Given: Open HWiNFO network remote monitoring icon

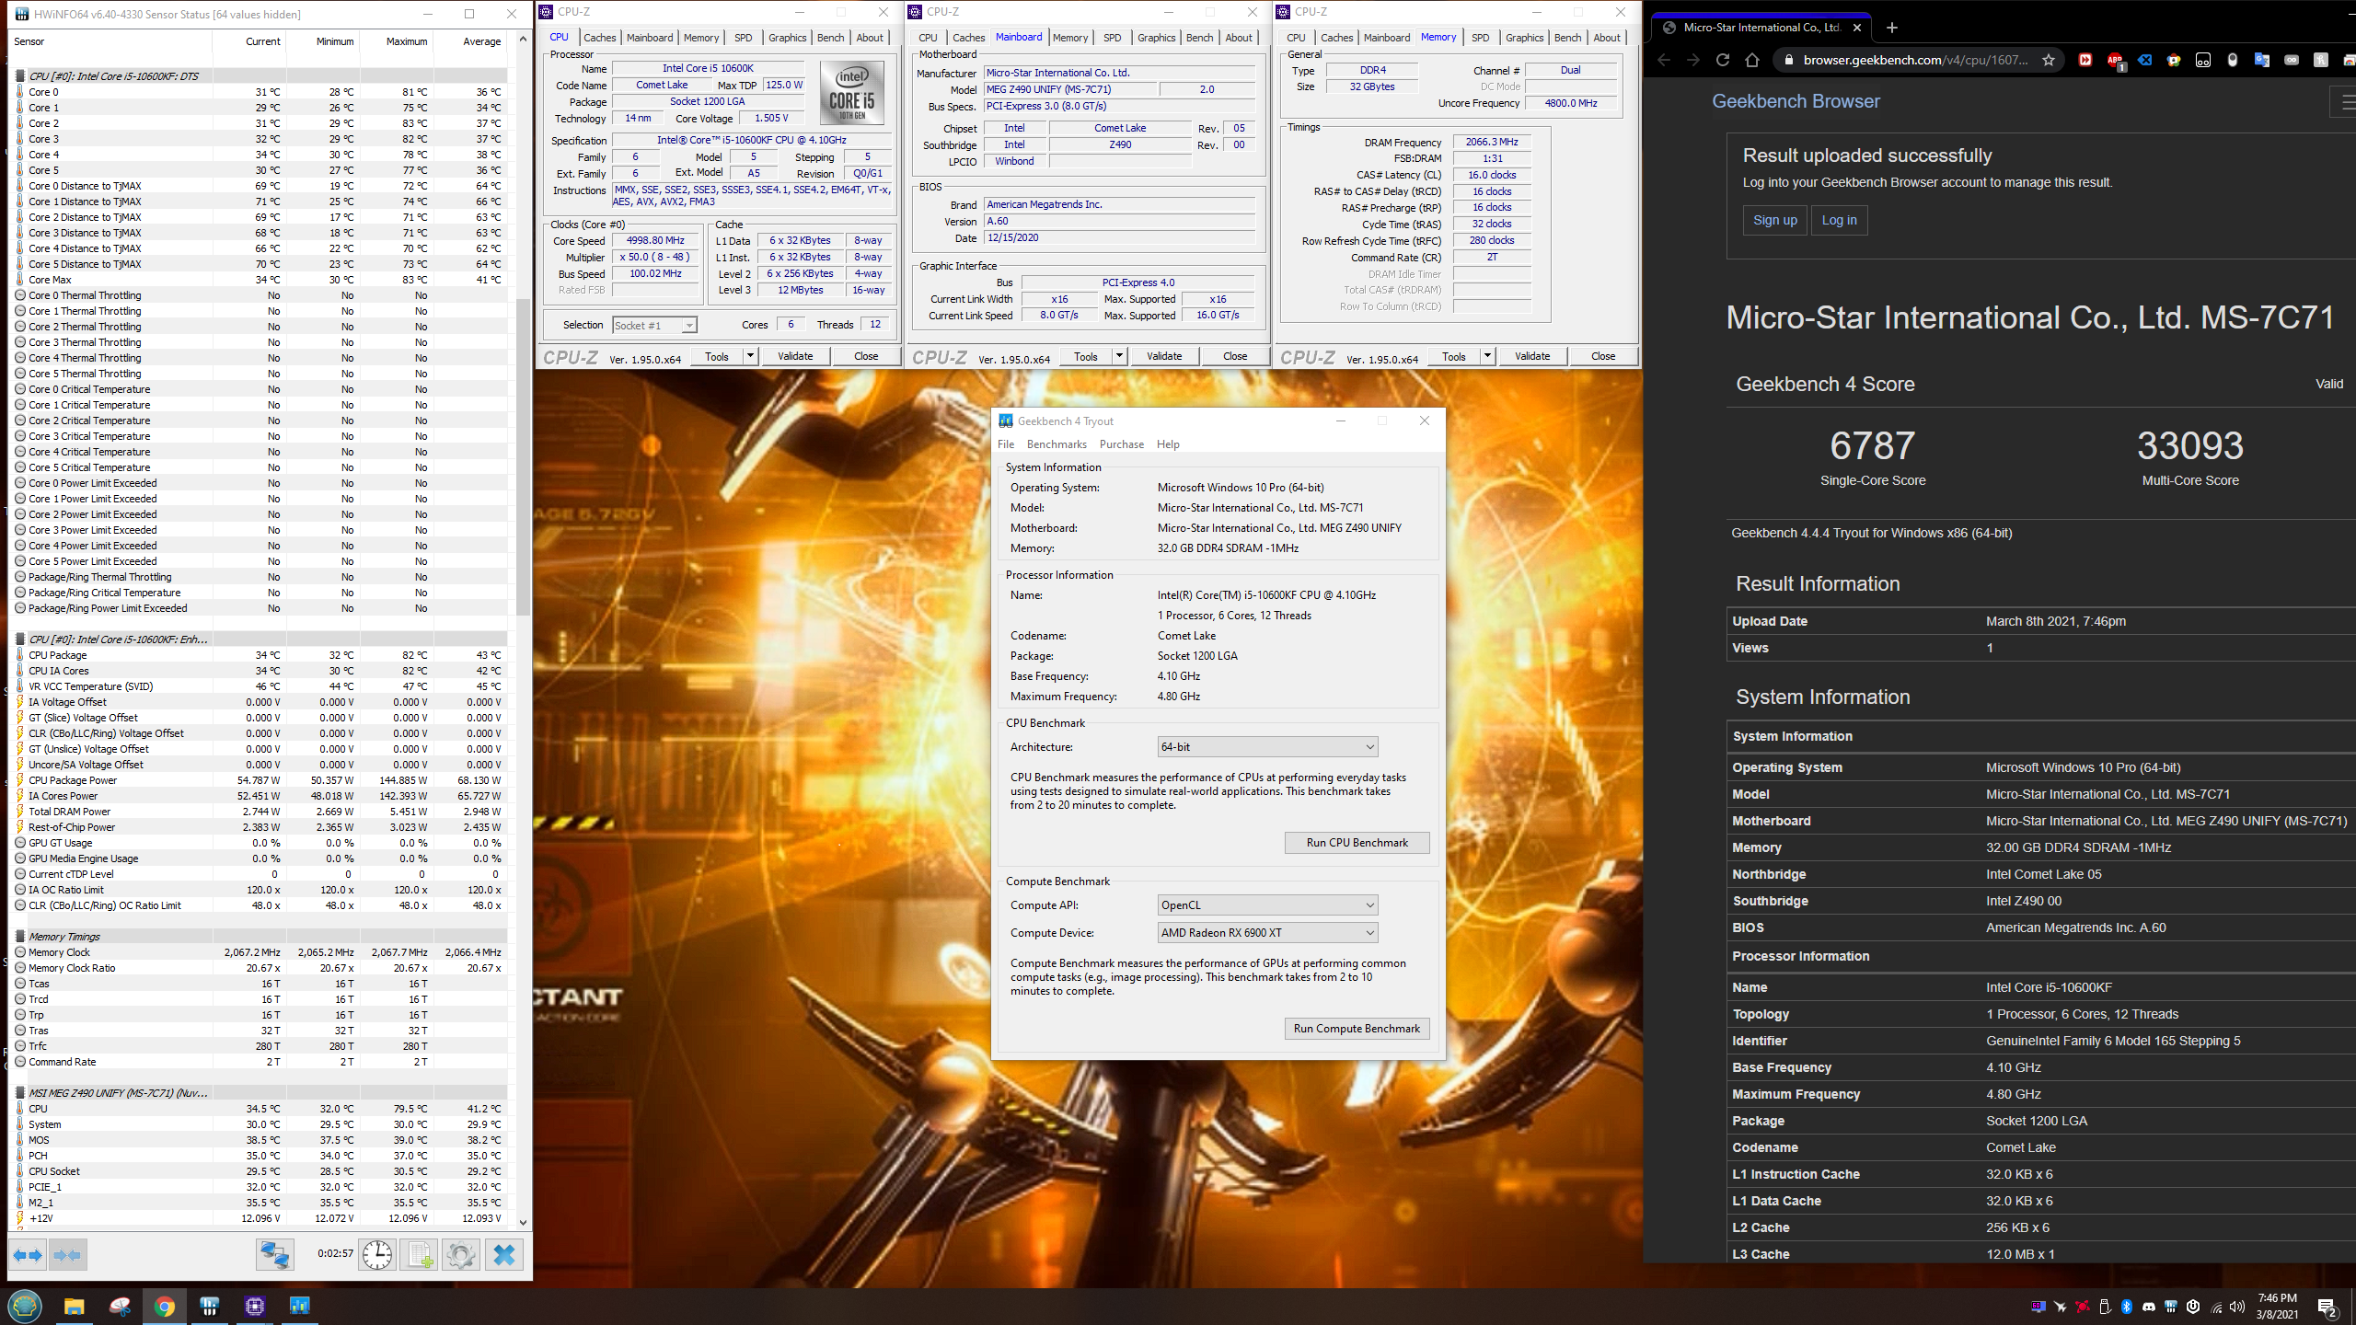Looking at the screenshot, I should (274, 1255).
